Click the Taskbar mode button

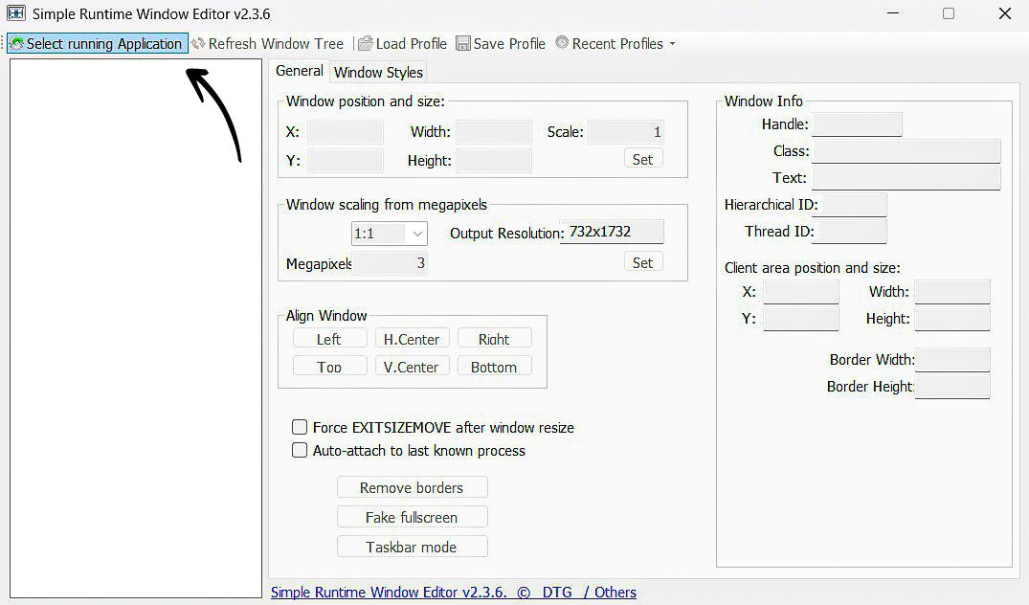click(413, 547)
